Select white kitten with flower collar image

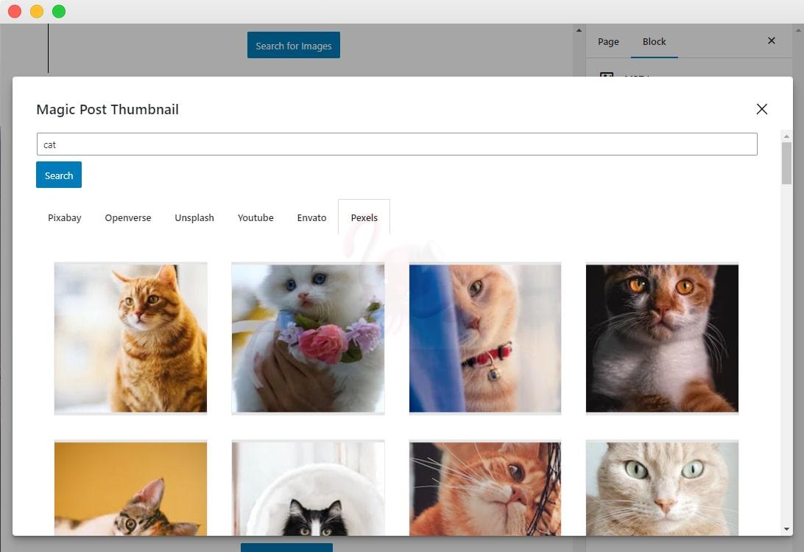[308, 338]
